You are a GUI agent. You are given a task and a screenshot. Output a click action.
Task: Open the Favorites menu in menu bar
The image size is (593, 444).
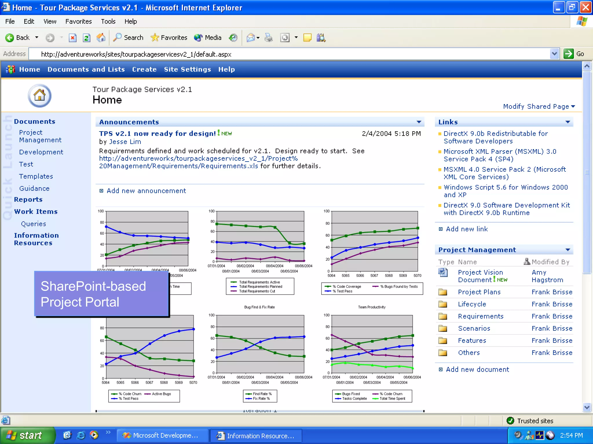pyautogui.click(x=78, y=21)
